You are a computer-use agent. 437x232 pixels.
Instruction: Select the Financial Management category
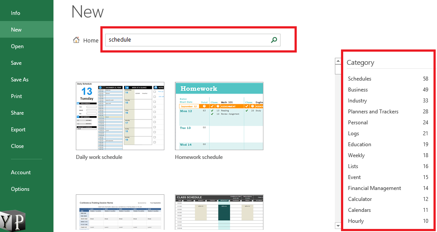(x=374, y=188)
